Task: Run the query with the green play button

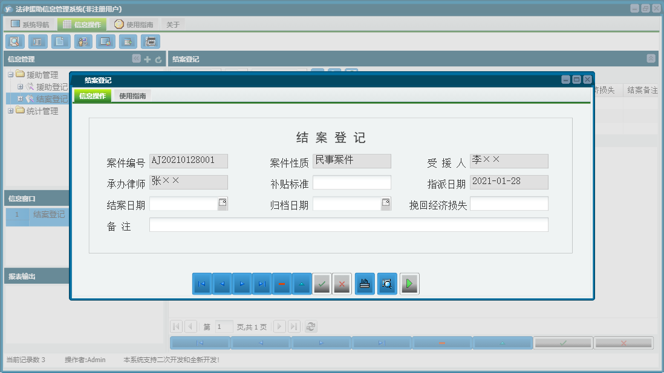Action: 409,283
